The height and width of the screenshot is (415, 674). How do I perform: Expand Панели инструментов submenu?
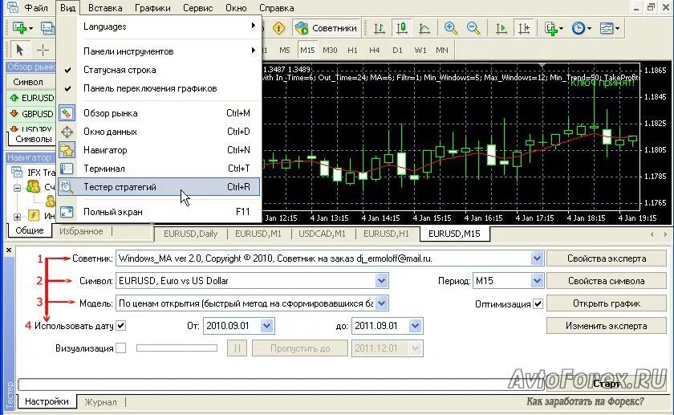coord(159,51)
